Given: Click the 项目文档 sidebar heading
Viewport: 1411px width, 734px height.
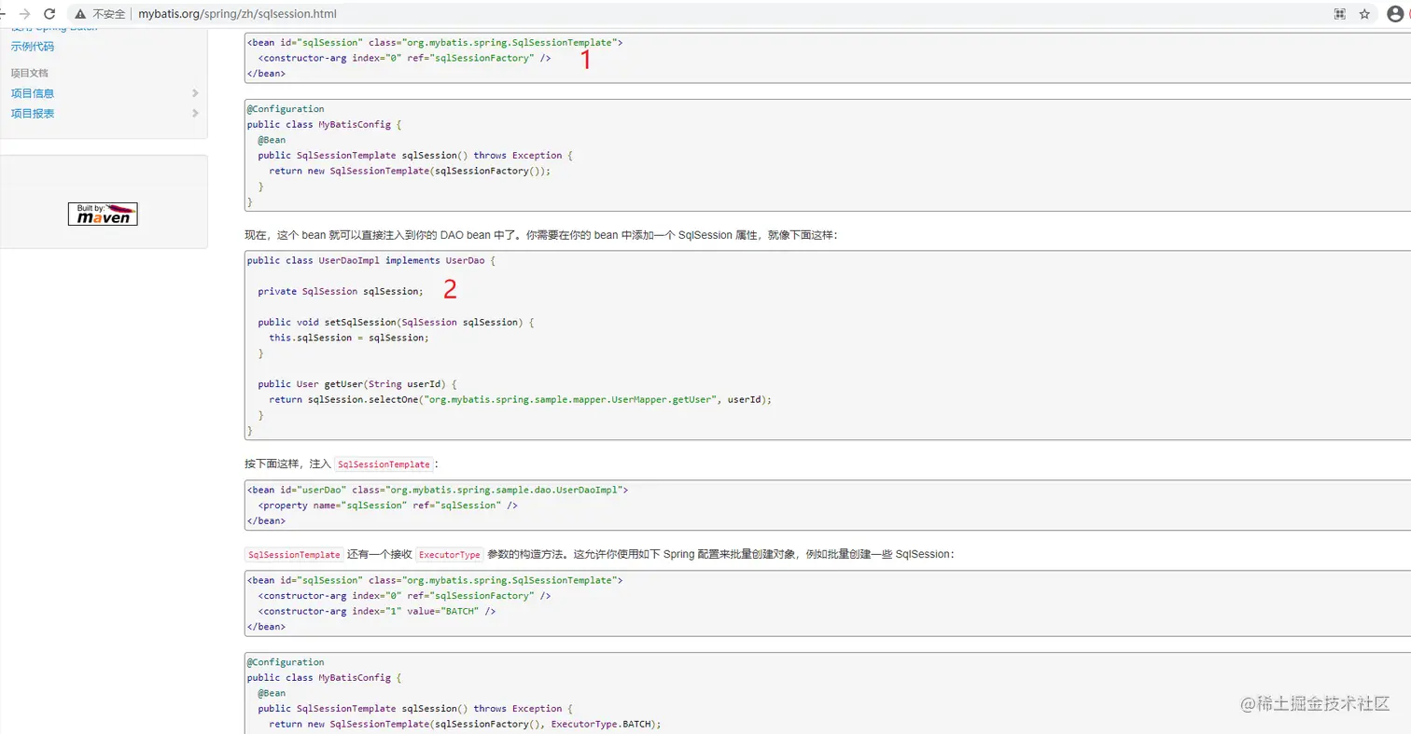Looking at the screenshot, I should tap(30, 73).
